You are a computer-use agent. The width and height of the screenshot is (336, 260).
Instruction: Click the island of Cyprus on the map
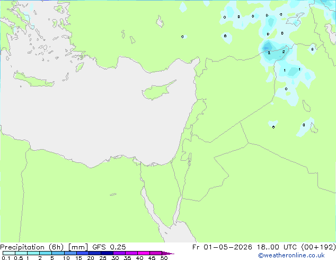tap(157, 91)
